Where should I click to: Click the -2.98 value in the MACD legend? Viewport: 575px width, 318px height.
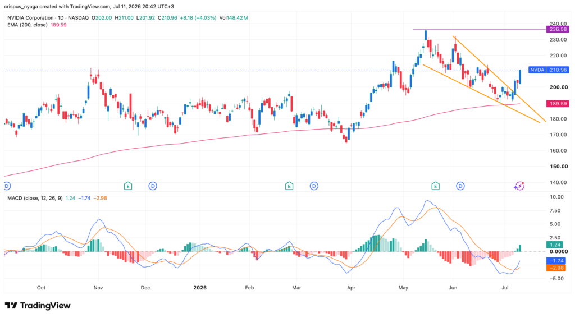(x=100, y=198)
